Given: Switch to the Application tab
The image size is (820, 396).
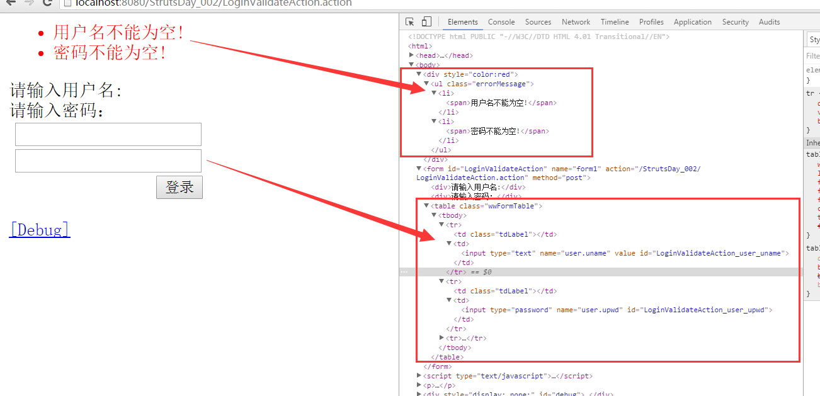Looking at the screenshot, I should click(693, 22).
